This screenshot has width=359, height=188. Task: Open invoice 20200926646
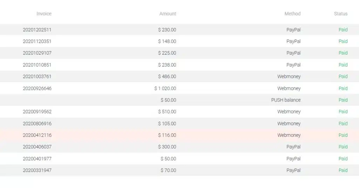point(37,88)
